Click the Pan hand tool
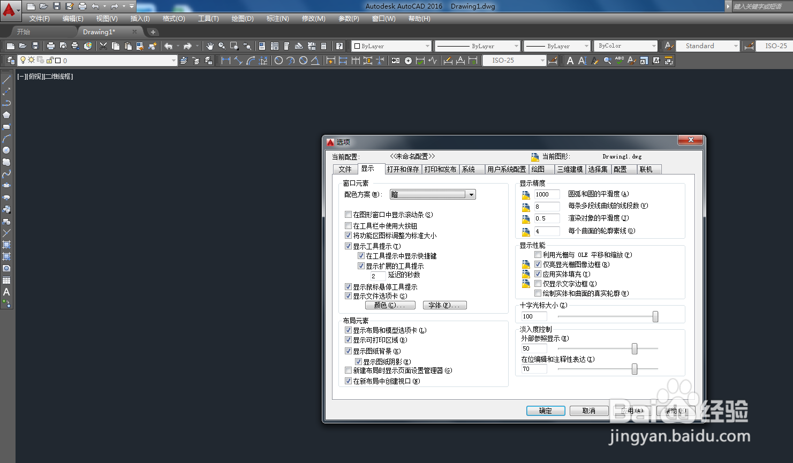 coord(210,46)
